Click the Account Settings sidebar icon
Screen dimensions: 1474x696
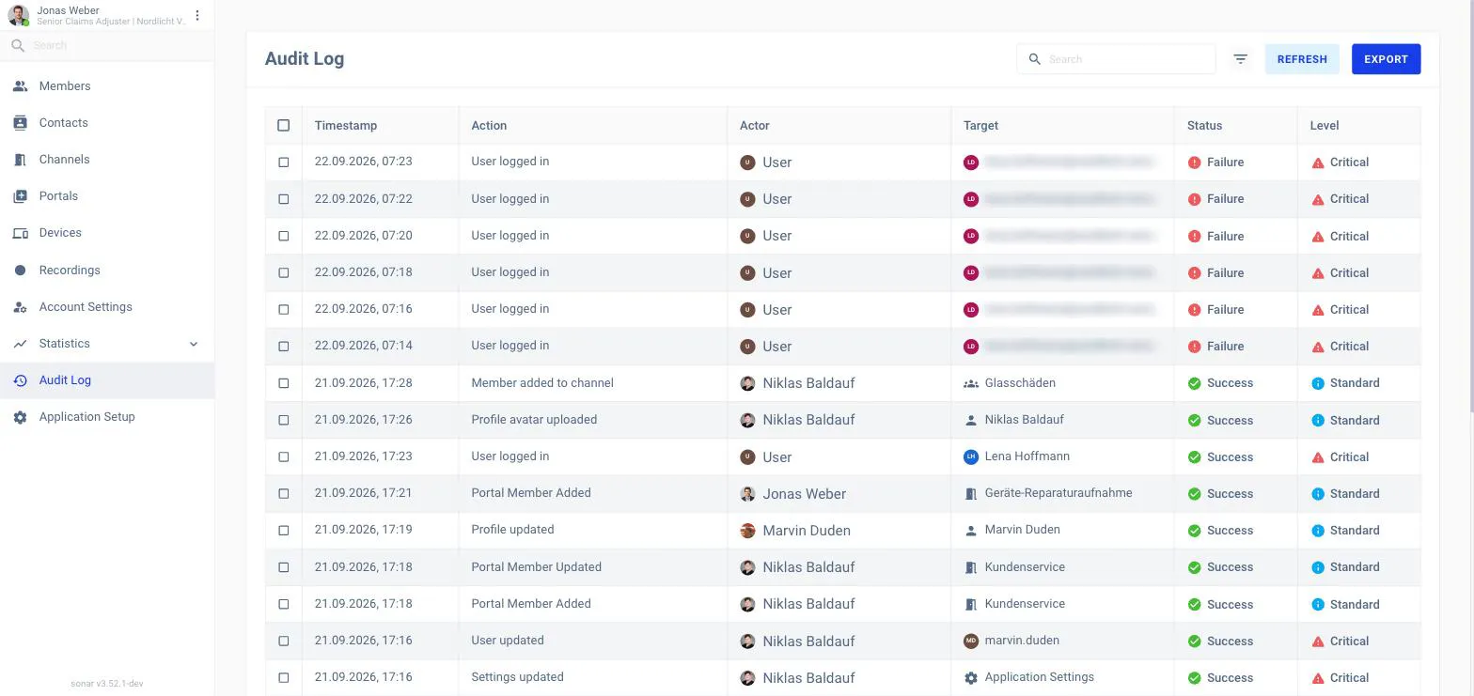pyautogui.click(x=20, y=307)
